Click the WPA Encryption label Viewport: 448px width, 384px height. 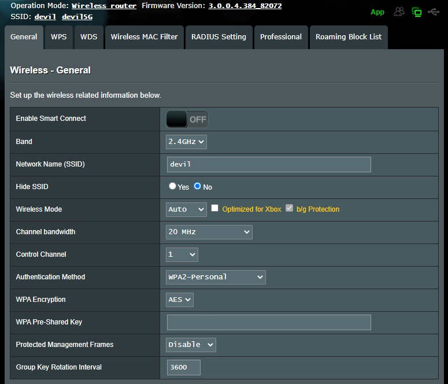[41, 300]
